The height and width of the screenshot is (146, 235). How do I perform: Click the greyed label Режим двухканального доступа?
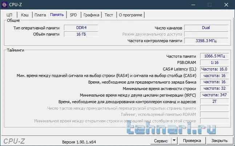(x=152, y=35)
